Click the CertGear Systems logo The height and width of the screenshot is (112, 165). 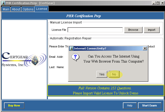tap(24, 60)
